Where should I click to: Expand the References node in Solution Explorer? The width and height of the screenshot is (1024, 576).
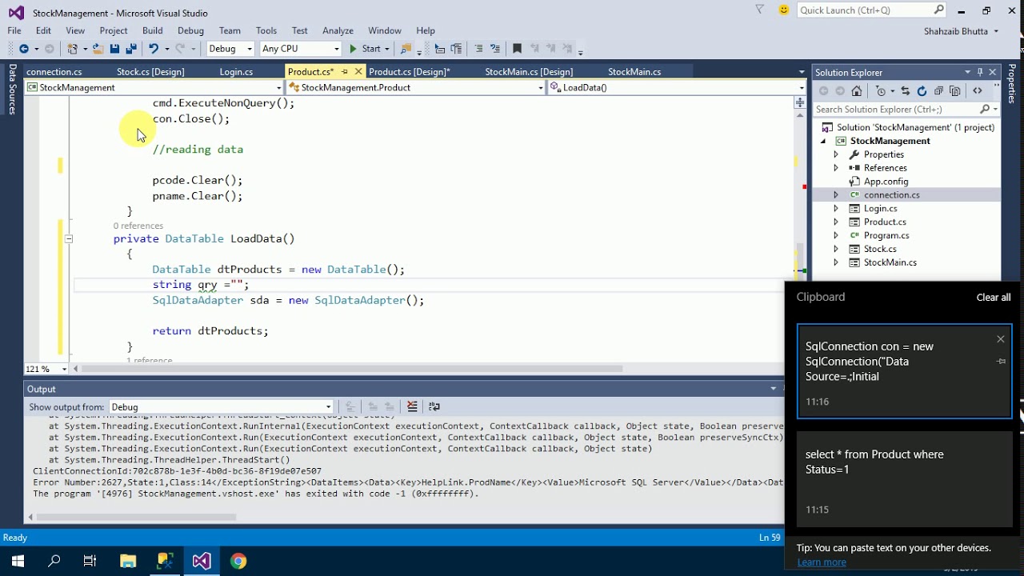(x=836, y=168)
